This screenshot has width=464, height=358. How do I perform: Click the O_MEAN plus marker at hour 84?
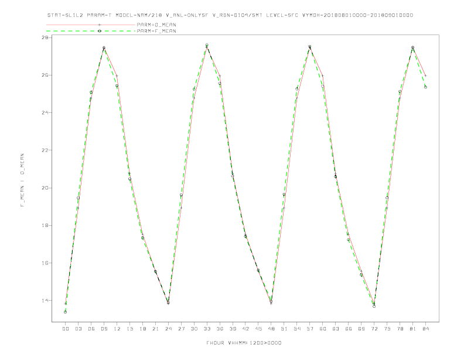(x=425, y=75)
